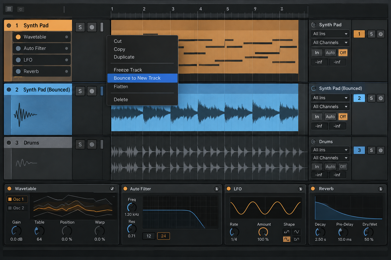
Task: Toggle LFO in the track's device list
Action: click(x=18, y=60)
